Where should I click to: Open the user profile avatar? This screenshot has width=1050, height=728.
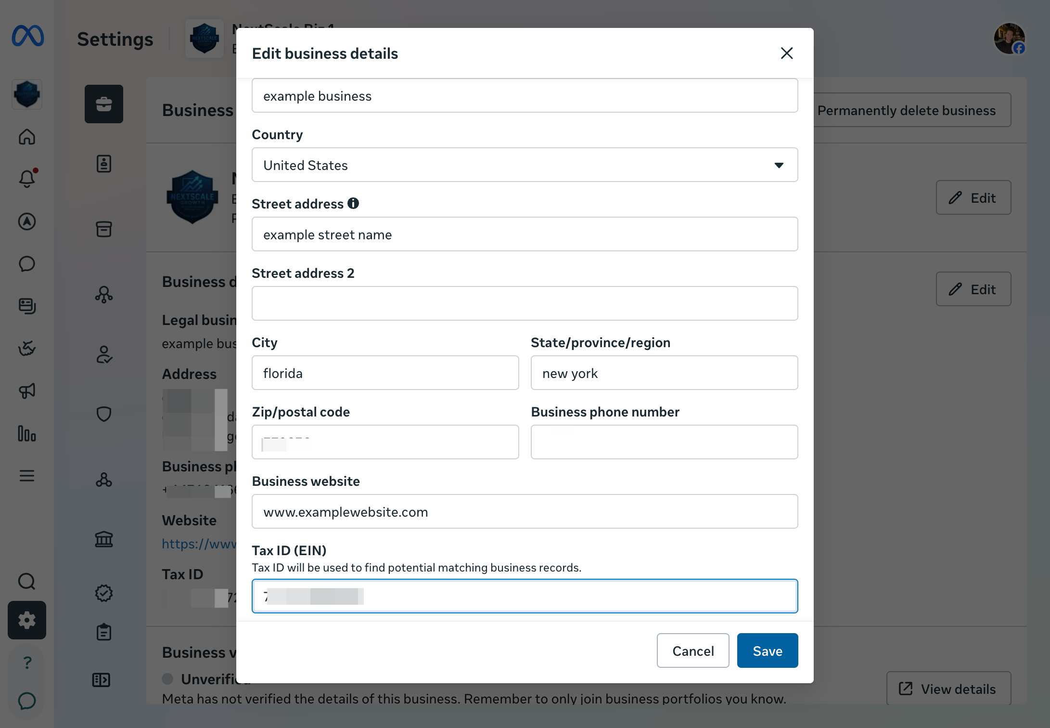(1010, 39)
